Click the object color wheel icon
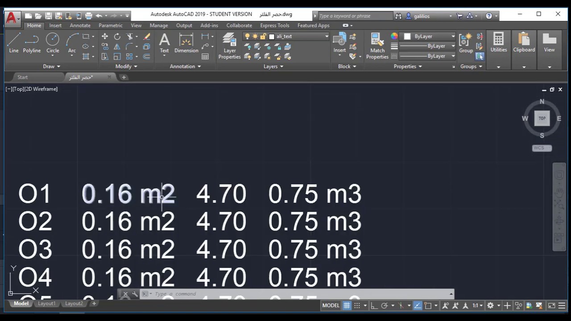 coord(394,37)
